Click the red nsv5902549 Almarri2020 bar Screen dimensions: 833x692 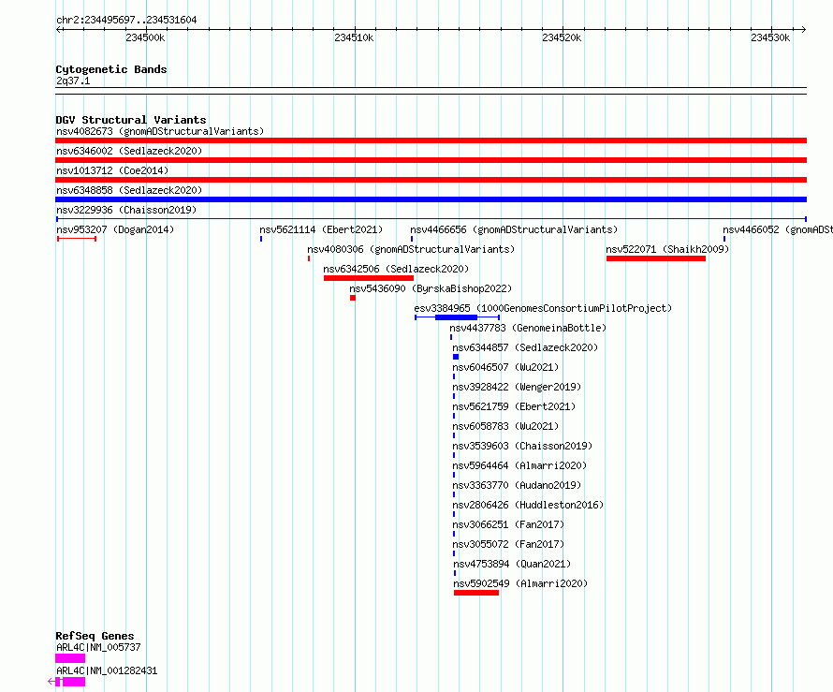[476, 593]
